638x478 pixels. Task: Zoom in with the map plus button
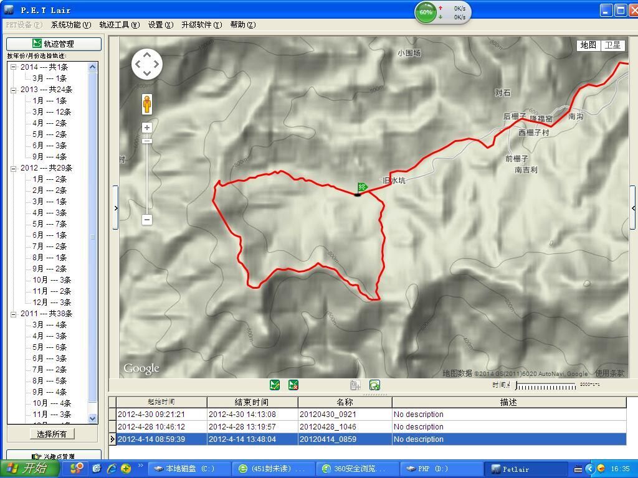[147, 128]
